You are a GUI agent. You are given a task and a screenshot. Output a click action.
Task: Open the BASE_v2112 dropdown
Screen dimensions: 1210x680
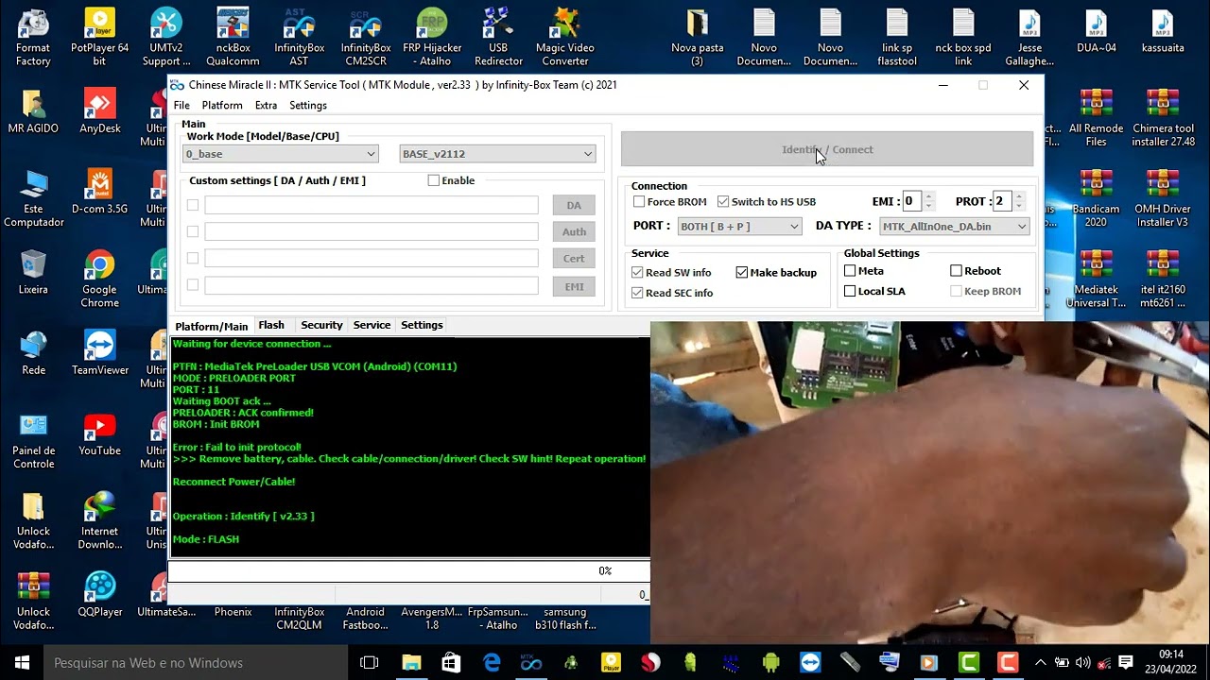click(x=497, y=154)
